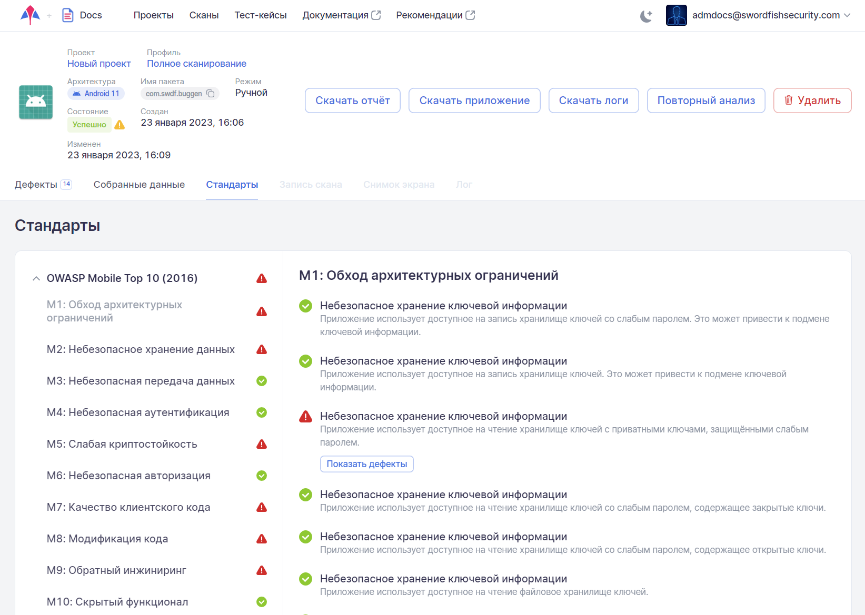Click red alert icon next to M7 item
The height and width of the screenshot is (615, 865).
tap(262, 507)
